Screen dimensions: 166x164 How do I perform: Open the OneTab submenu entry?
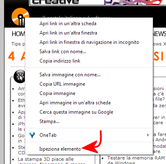(x=89, y=135)
